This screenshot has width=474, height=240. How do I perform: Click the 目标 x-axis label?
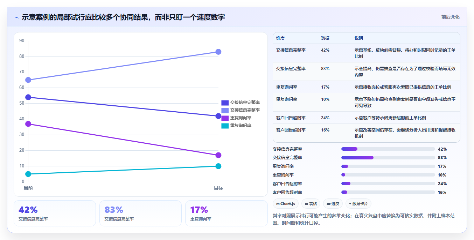click(x=218, y=188)
